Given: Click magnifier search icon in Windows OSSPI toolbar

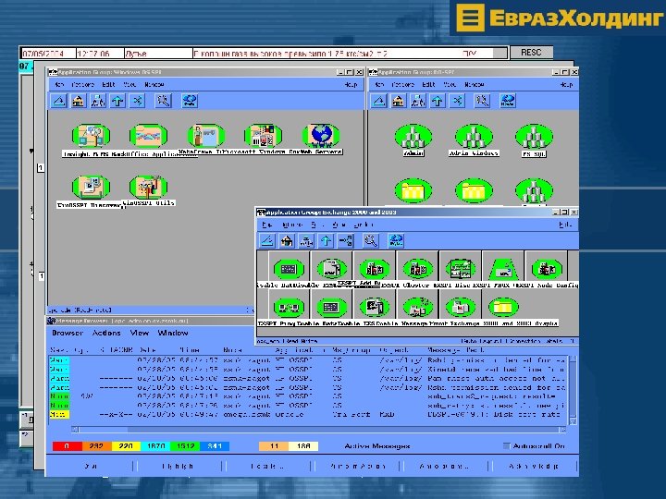Looking at the screenshot, I should point(163,101).
